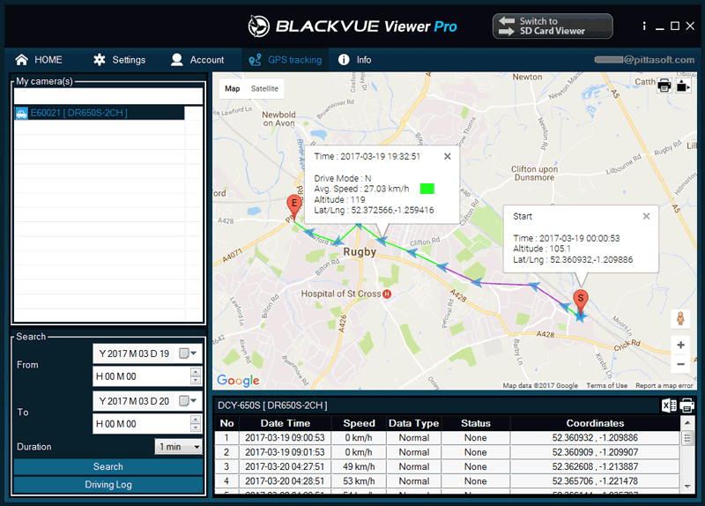Close the Start info popup
705x506 pixels.
coord(646,216)
